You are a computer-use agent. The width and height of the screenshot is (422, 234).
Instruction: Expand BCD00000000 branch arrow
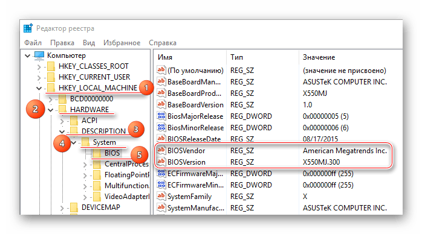(51, 100)
